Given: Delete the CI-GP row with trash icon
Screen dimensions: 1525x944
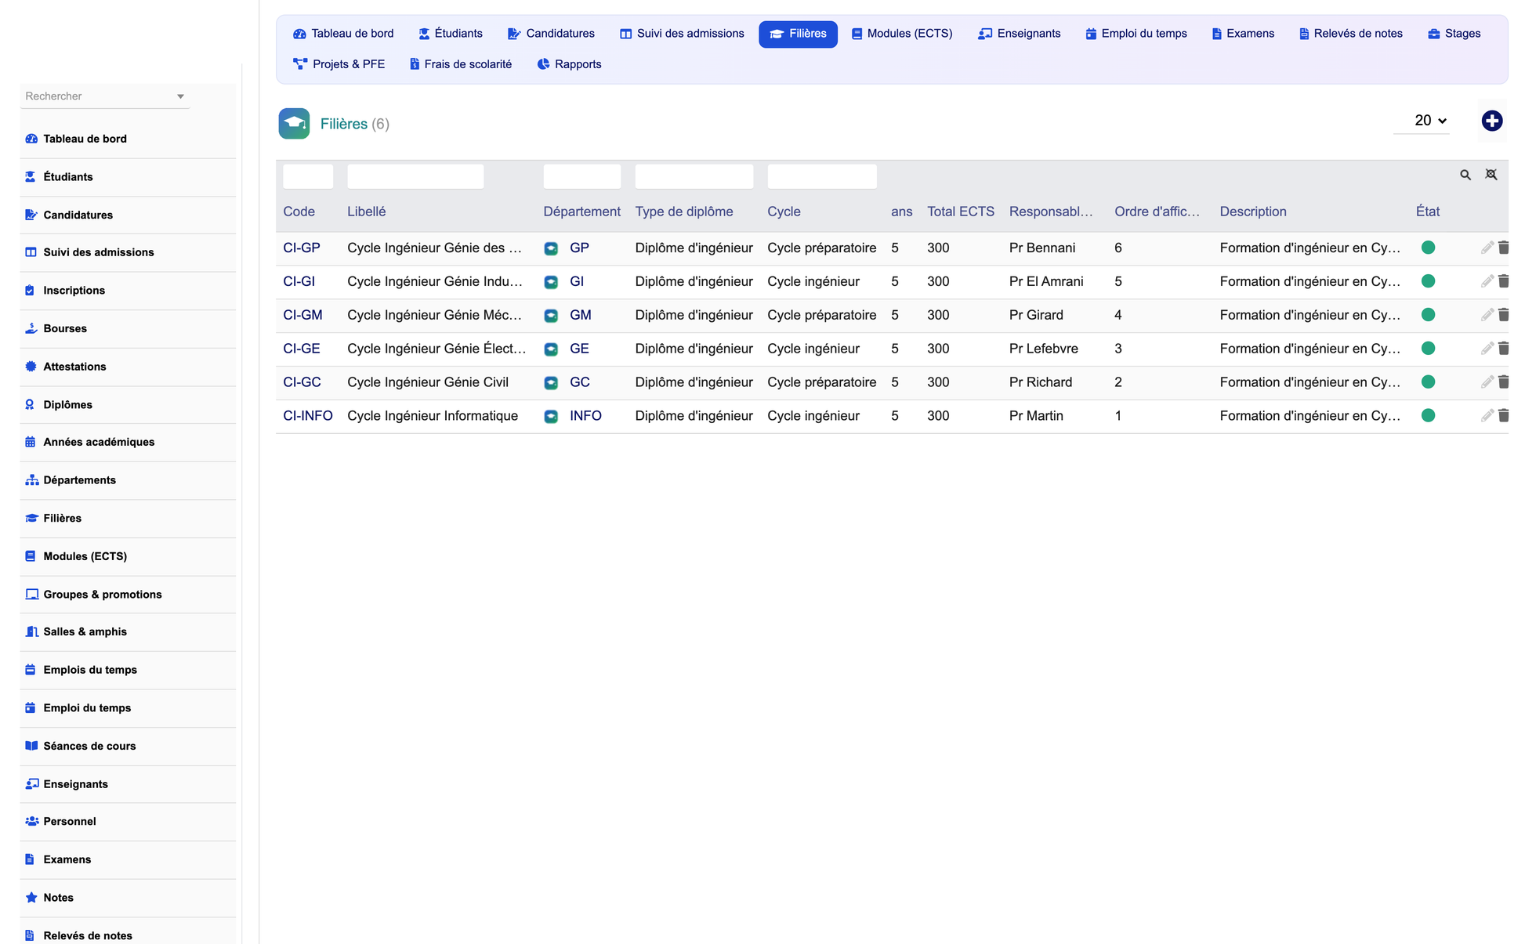Looking at the screenshot, I should (x=1503, y=248).
